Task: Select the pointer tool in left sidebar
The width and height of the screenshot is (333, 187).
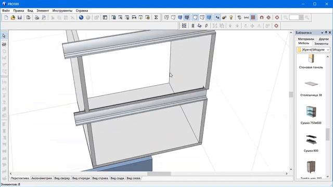Action: pyautogui.click(x=4, y=36)
